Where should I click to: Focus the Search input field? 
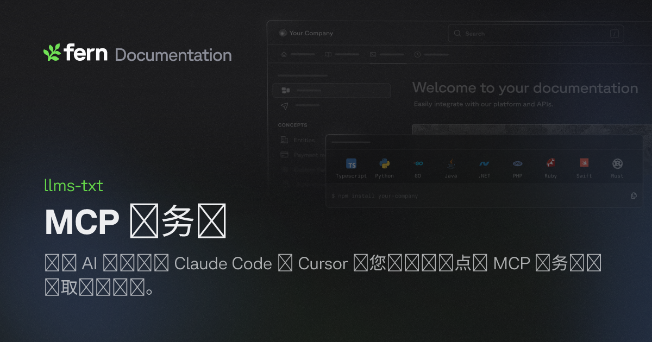click(x=536, y=34)
